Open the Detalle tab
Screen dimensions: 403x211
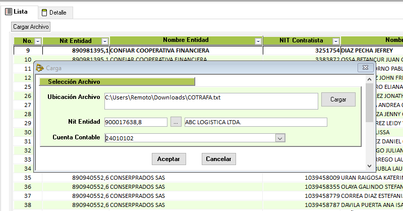55,13
